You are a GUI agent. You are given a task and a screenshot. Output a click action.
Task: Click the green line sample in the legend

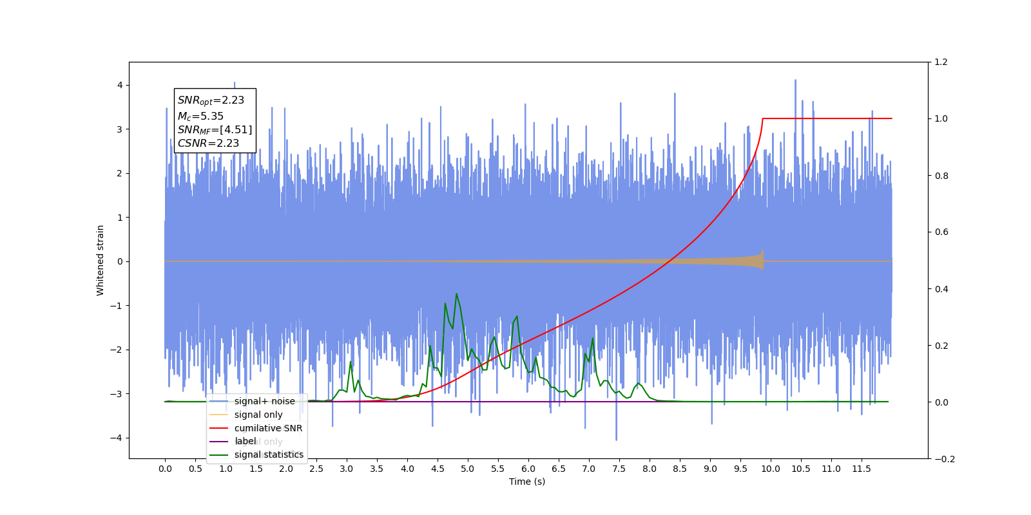click(x=219, y=454)
